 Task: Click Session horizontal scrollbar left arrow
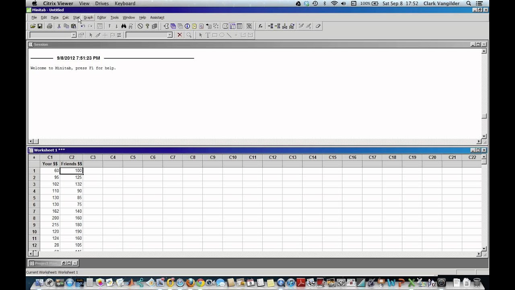coord(31,141)
